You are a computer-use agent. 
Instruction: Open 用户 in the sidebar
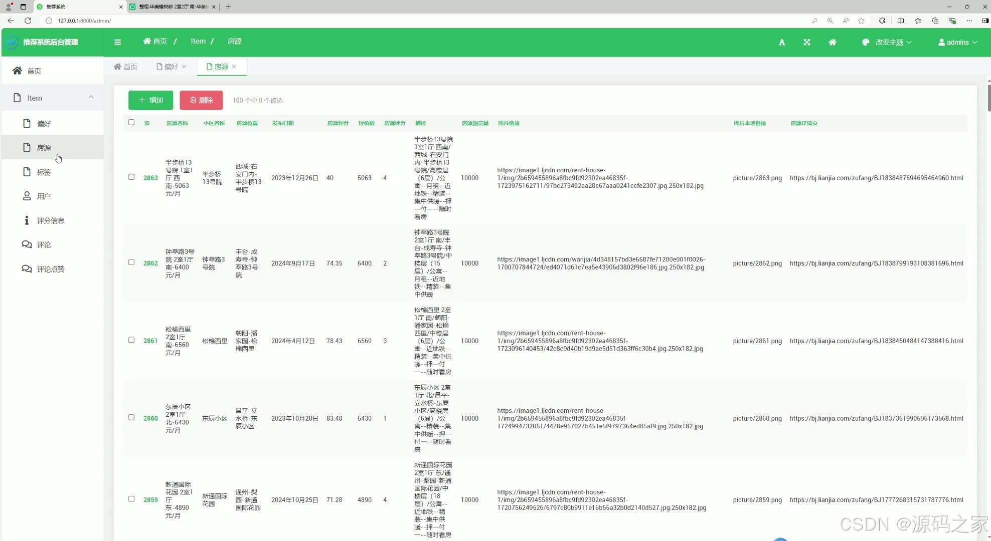tap(44, 196)
